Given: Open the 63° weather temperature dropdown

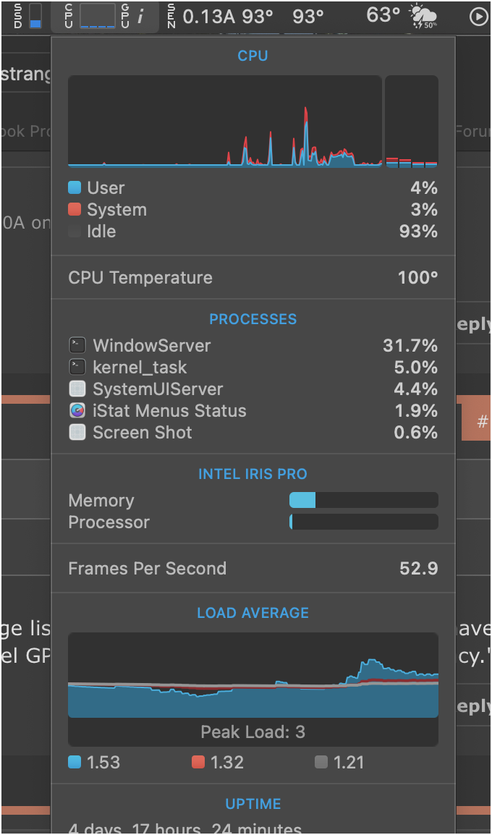Looking at the screenshot, I should pos(383,15).
